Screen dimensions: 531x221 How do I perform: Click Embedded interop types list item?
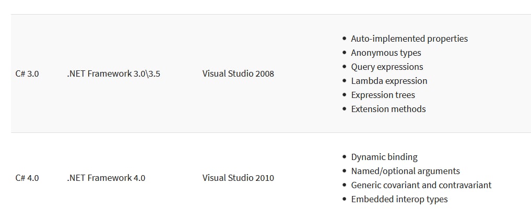click(399, 200)
